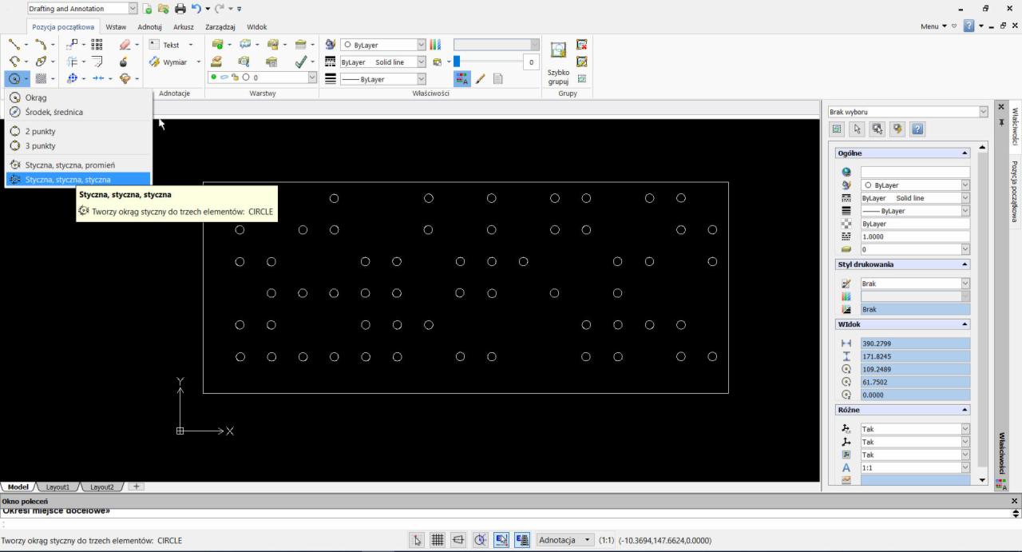The height and width of the screenshot is (552, 1022).
Task: Click the ungroup icon in Grupy panel
Action: (581, 45)
